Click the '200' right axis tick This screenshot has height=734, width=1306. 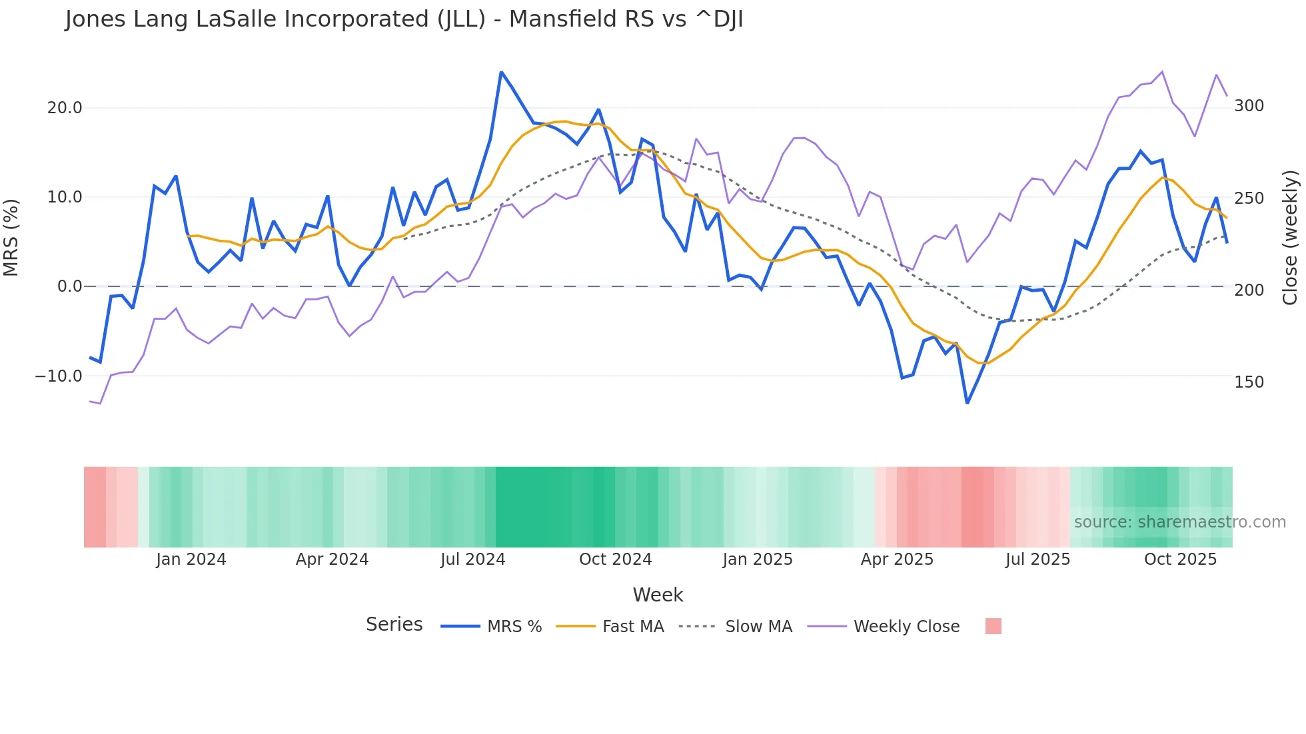pos(1249,290)
